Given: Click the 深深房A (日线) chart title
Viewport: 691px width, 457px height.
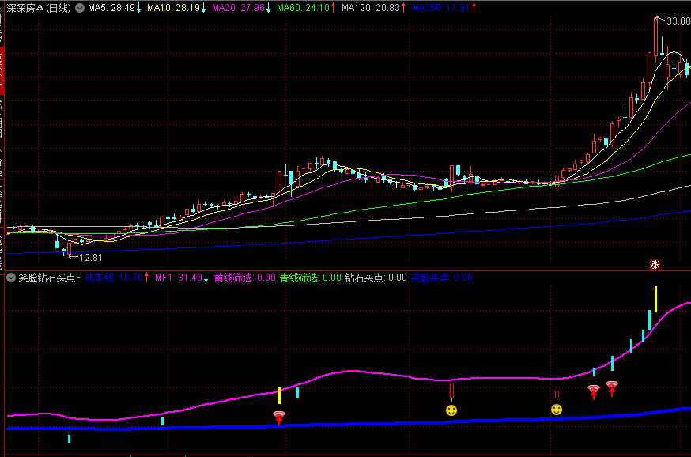Looking at the screenshot, I should coord(37,8).
